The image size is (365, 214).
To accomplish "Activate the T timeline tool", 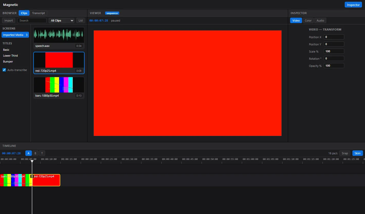I will pyautogui.click(x=42, y=153).
